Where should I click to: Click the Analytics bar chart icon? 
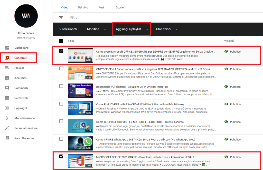click(x=7, y=78)
